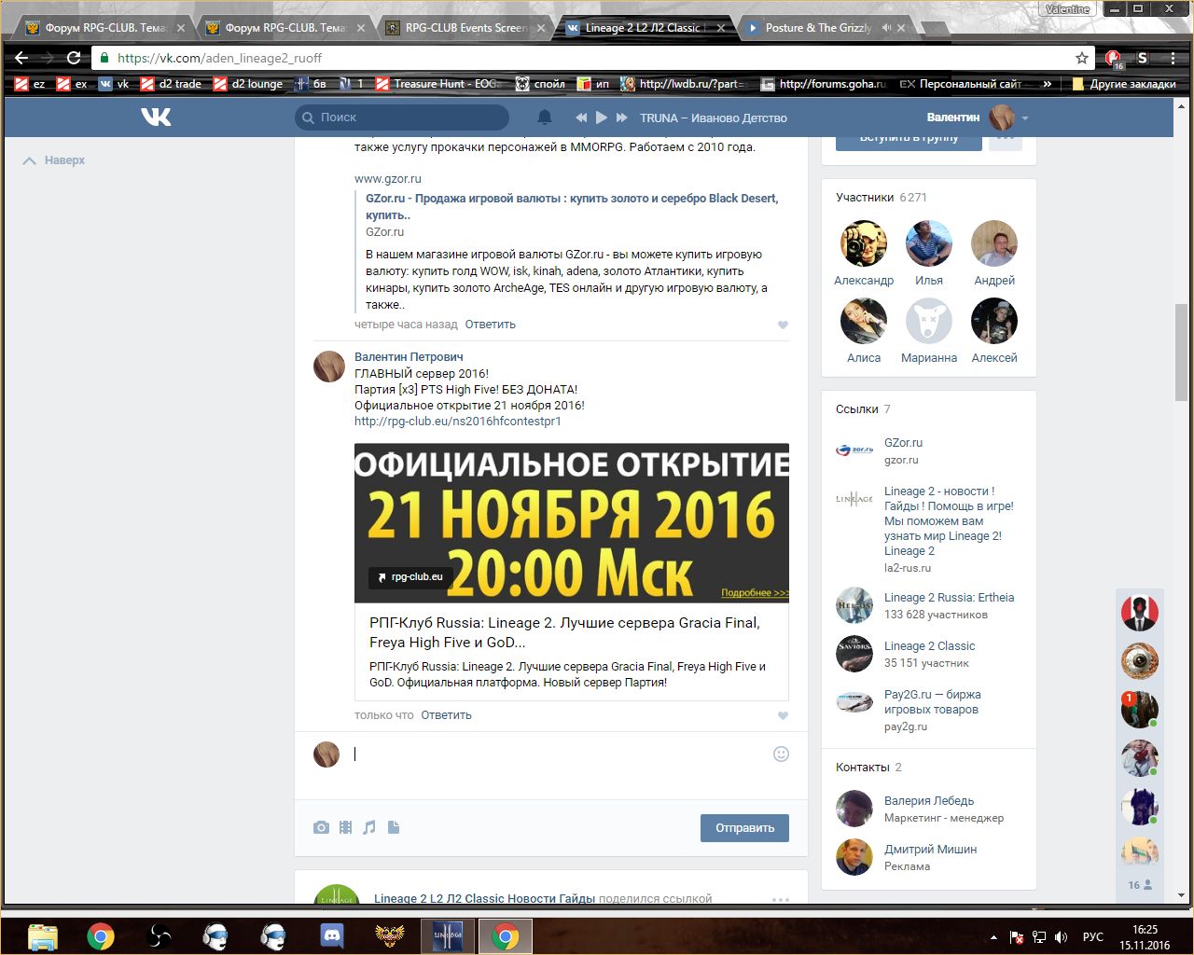Image resolution: width=1194 pixels, height=955 pixels.
Task: Open the www.gzor.ru link
Action: pos(388,179)
